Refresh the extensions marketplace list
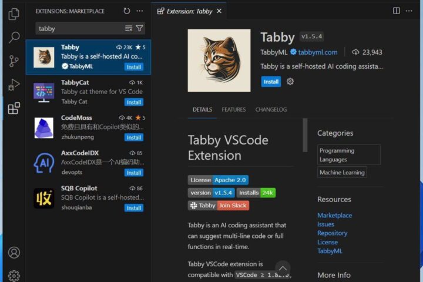The image size is (423, 282). pyautogui.click(x=127, y=11)
